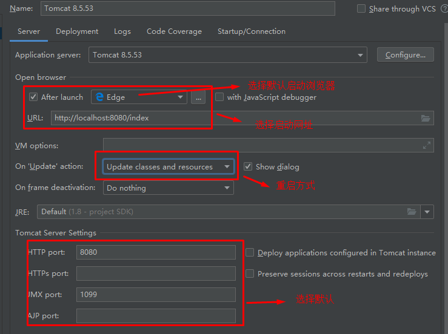Click the Configure... button
The height and width of the screenshot is (334, 448).
406,55
